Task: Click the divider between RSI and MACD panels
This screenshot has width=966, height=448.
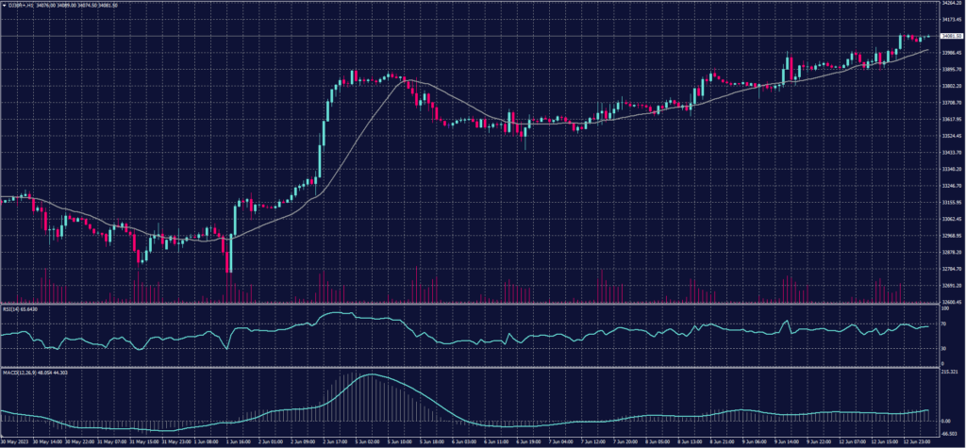Action: tap(472, 367)
